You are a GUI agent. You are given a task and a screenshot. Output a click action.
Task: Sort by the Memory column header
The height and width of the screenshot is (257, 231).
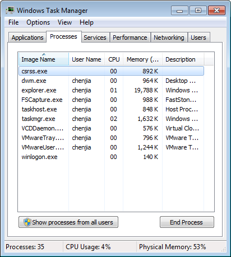coord(142,59)
